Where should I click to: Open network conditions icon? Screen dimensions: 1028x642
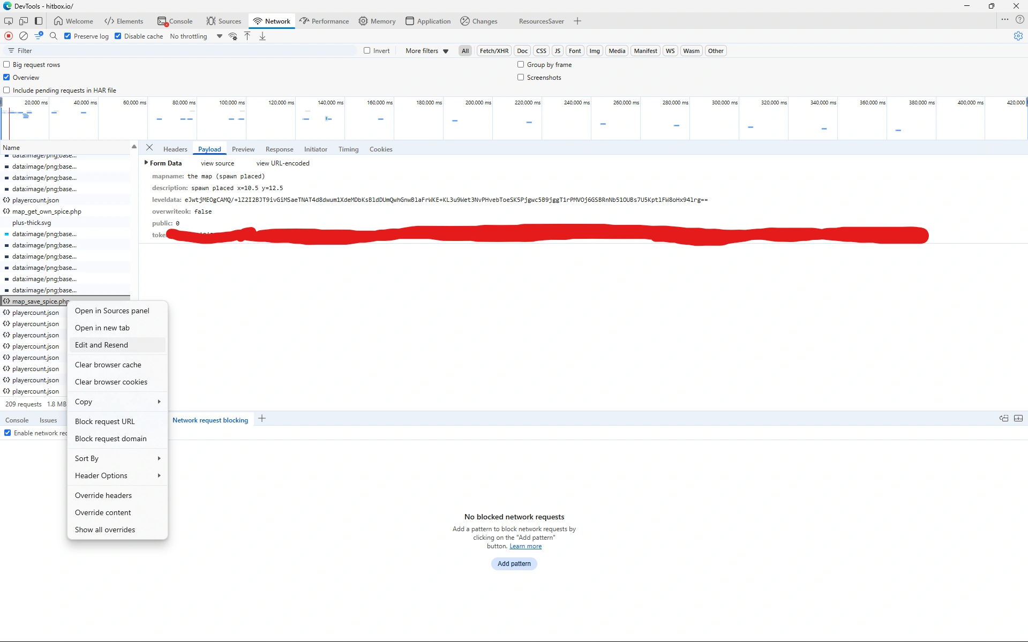233,36
